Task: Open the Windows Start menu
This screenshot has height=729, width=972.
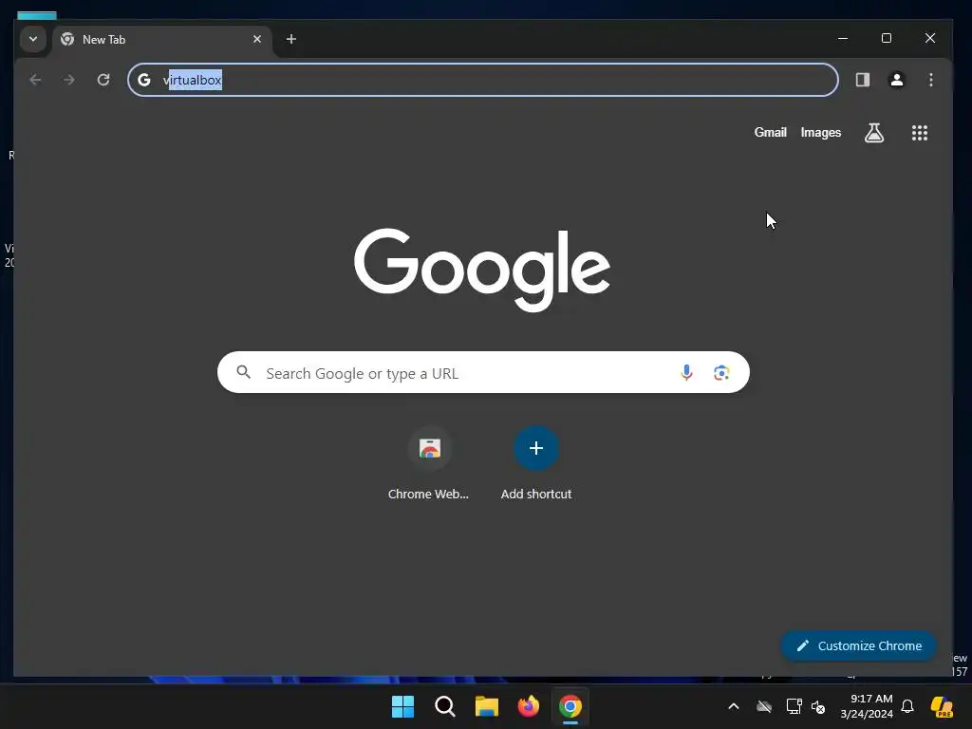Action: pos(402,706)
